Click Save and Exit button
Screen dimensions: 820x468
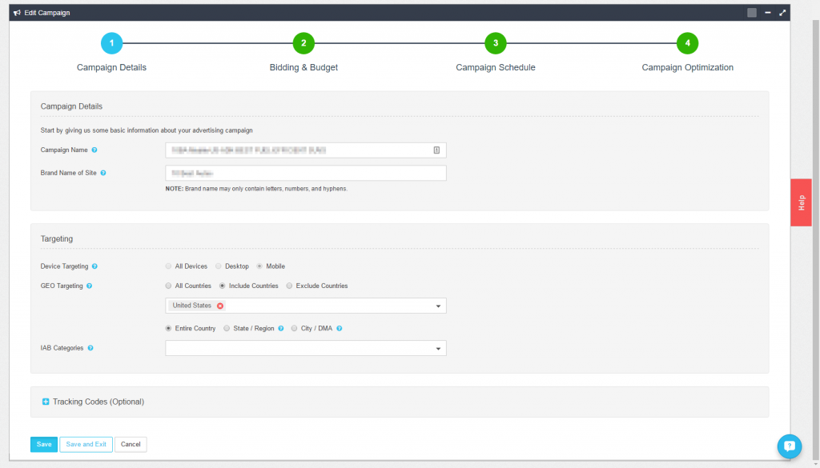(x=86, y=445)
